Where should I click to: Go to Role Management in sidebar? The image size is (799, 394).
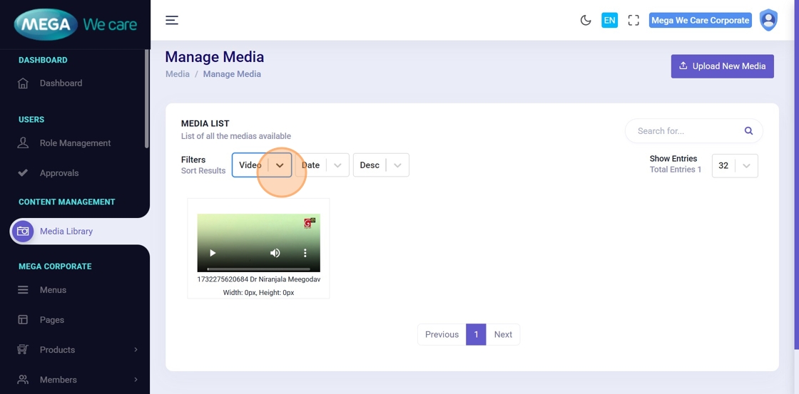[75, 143]
